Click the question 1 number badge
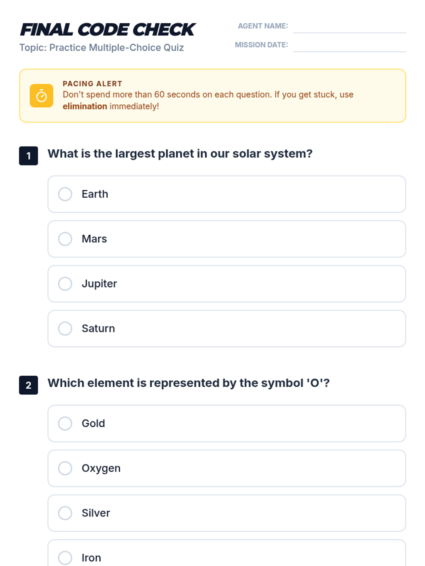The image size is (425, 566). coord(29,156)
